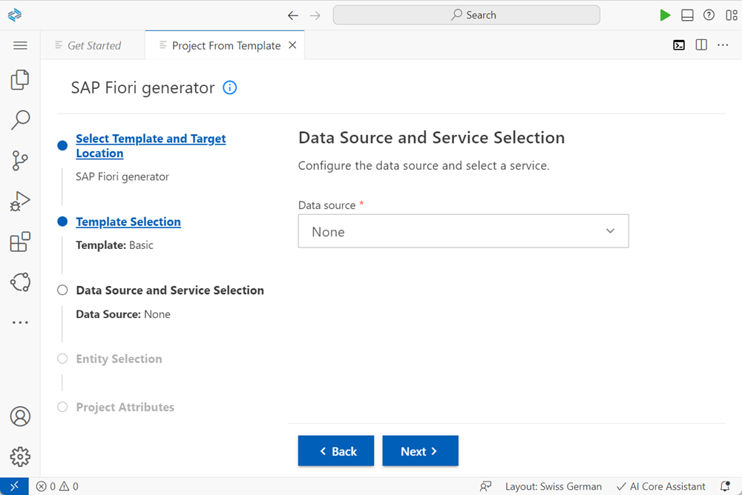
Task: Switch to the Get Started tab
Action: (93, 45)
